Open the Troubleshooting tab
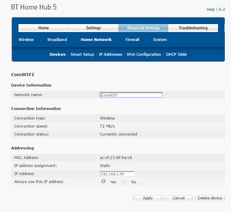 (193, 28)
